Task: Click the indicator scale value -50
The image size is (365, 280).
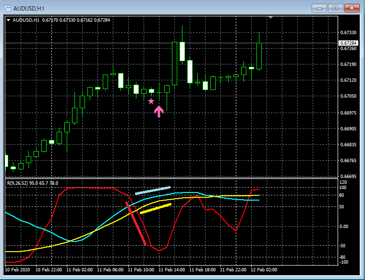Action: (343, 246)
